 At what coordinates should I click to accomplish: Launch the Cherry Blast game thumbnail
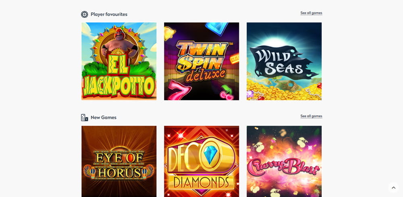[284, 161]
